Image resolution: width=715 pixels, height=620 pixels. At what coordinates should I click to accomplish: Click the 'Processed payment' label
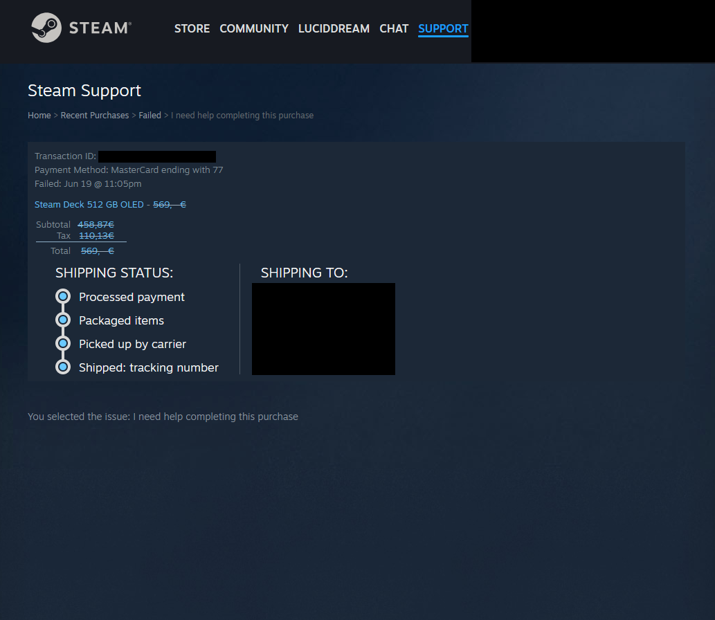point(132,298)
